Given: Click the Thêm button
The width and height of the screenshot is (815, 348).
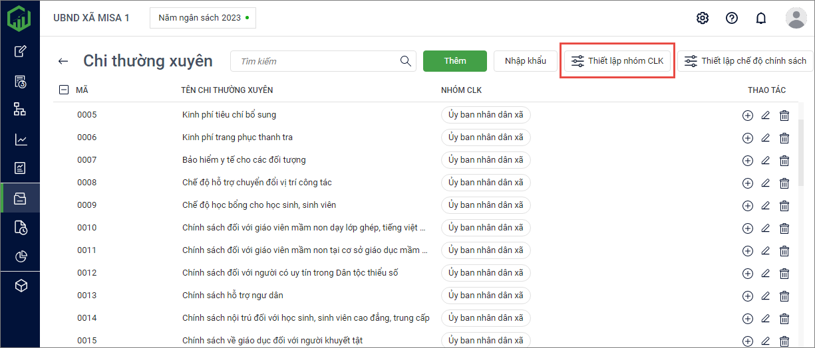Looking at the screenshot, I should coord(455,61).
